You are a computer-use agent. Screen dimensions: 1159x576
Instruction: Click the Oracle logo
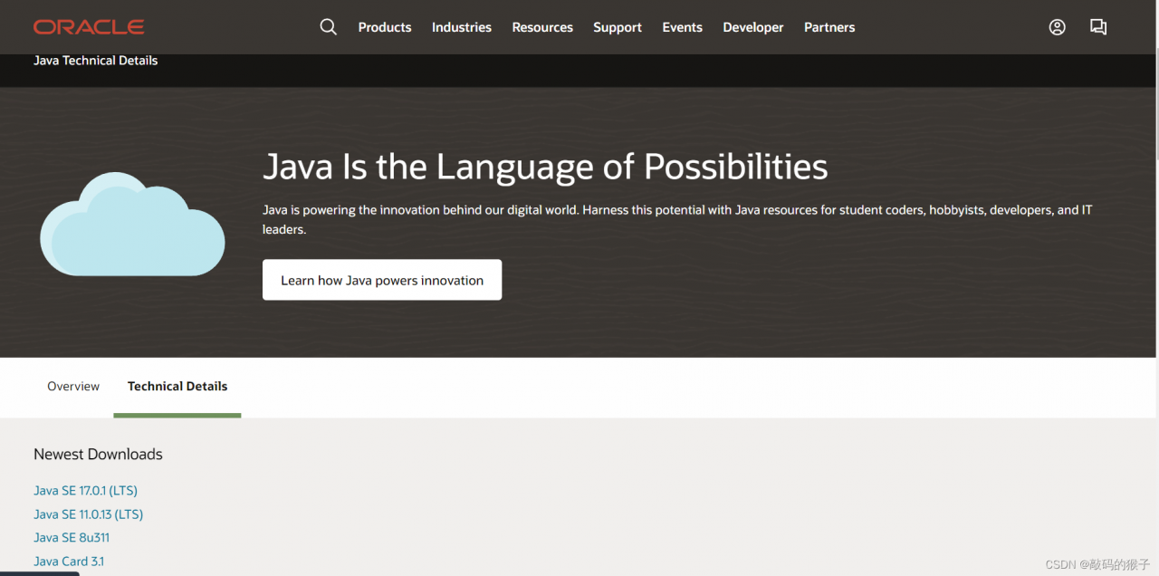point(89,27)
